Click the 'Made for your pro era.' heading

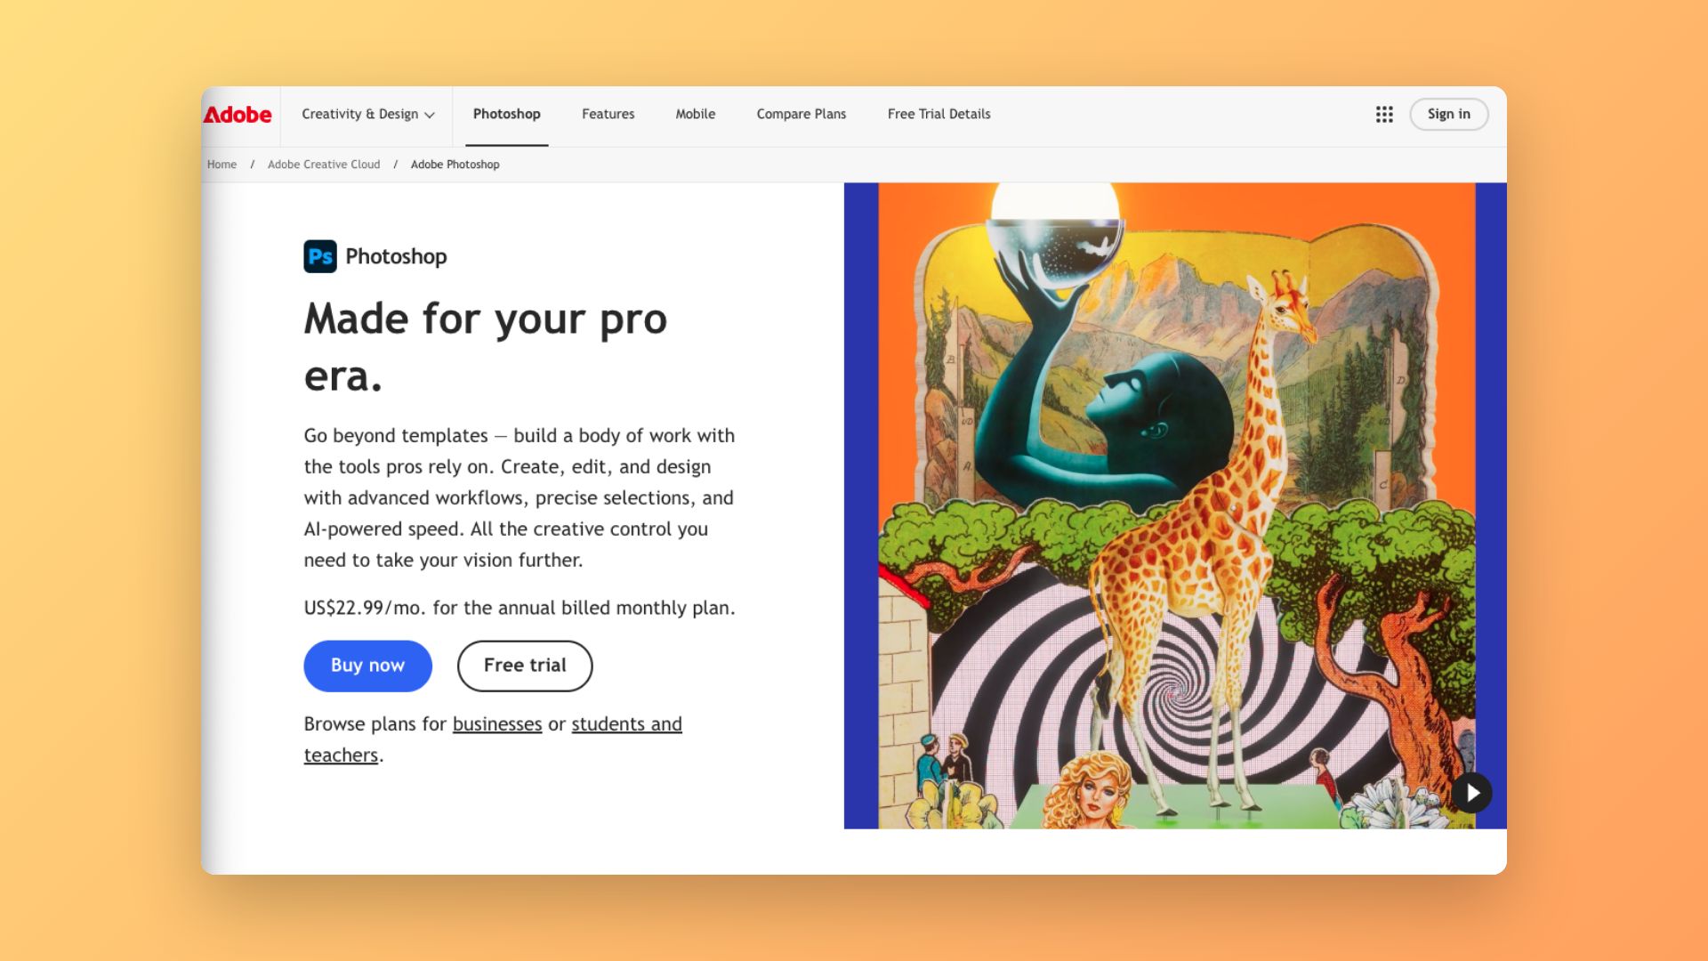(x=485, y=347)
